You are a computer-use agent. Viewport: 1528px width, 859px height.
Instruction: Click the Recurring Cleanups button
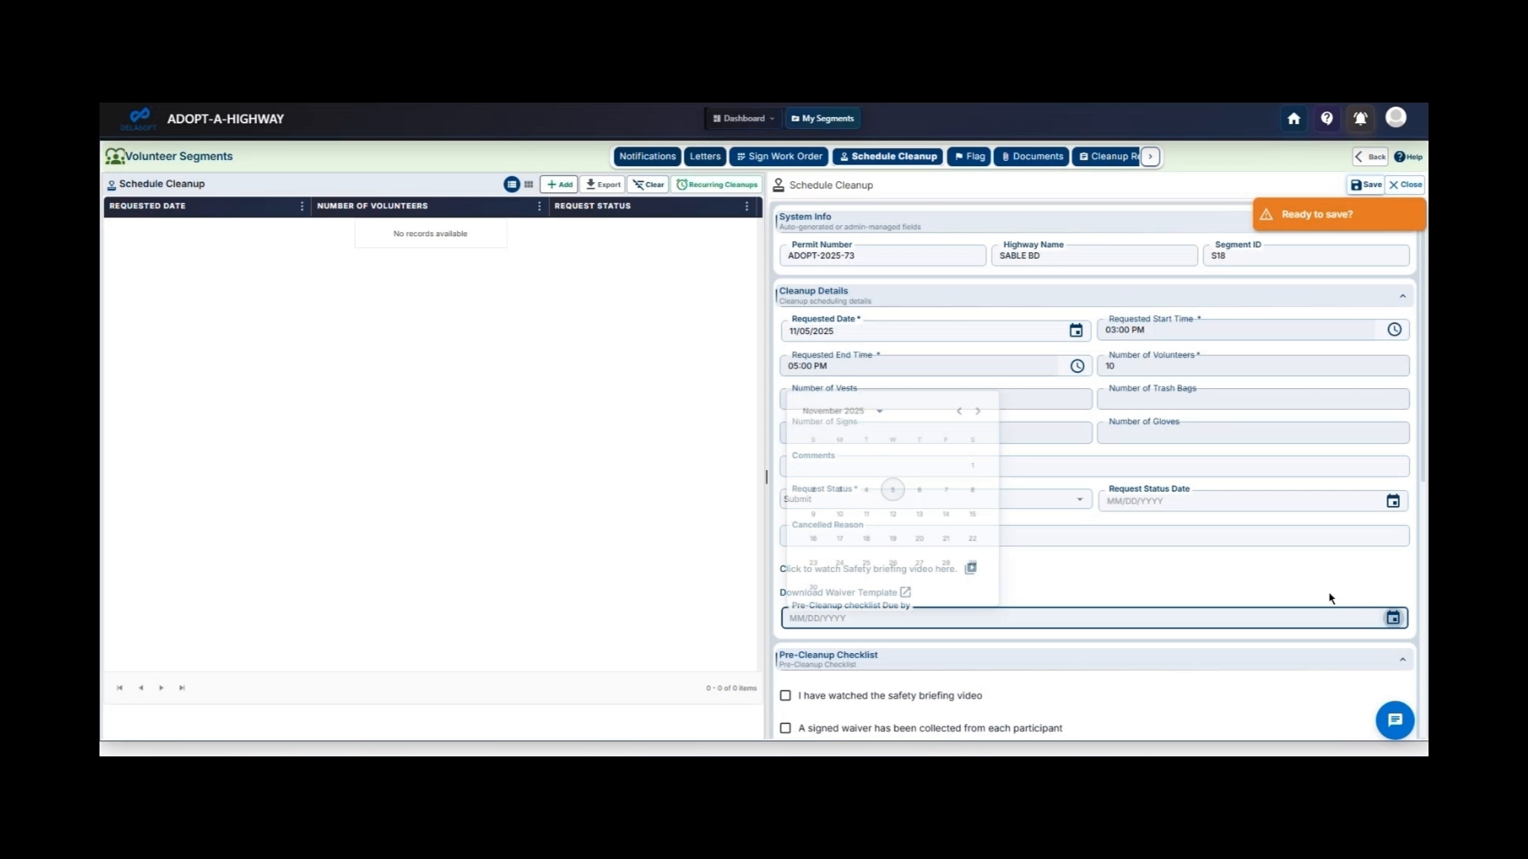coord(715,184)
